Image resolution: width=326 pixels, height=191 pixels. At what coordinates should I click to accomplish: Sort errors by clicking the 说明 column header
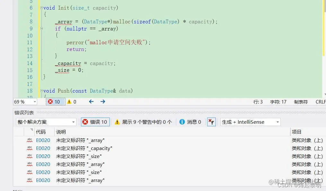pos(61,132)
